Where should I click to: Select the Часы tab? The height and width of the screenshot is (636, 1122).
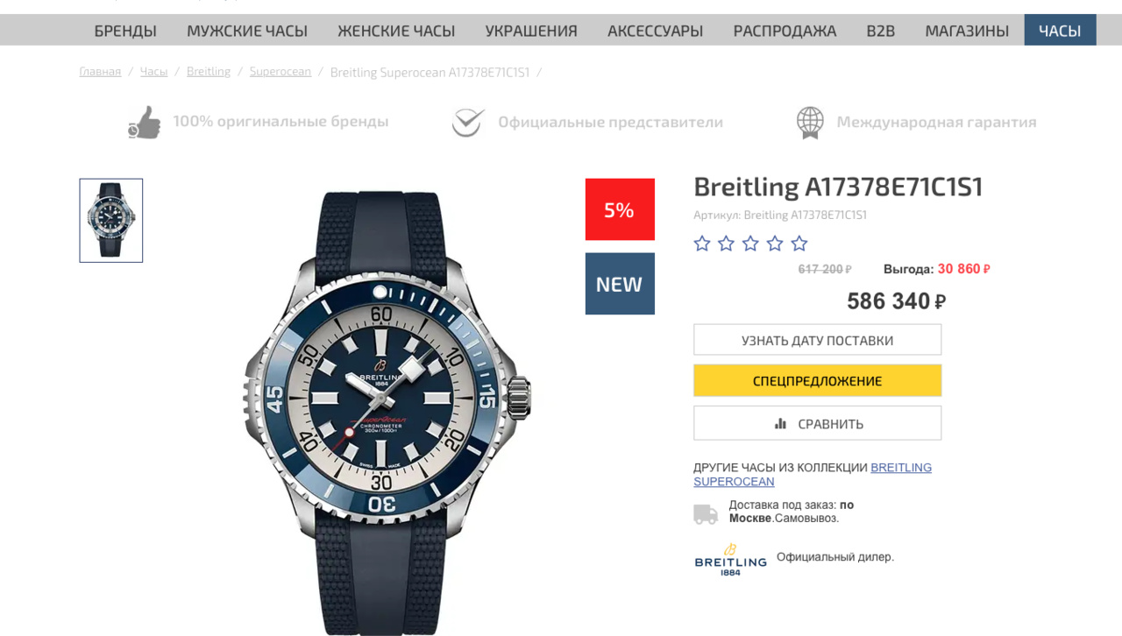tap(1060, 31)
